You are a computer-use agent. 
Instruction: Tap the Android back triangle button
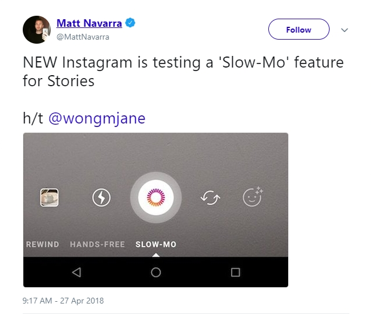point(76,273)
